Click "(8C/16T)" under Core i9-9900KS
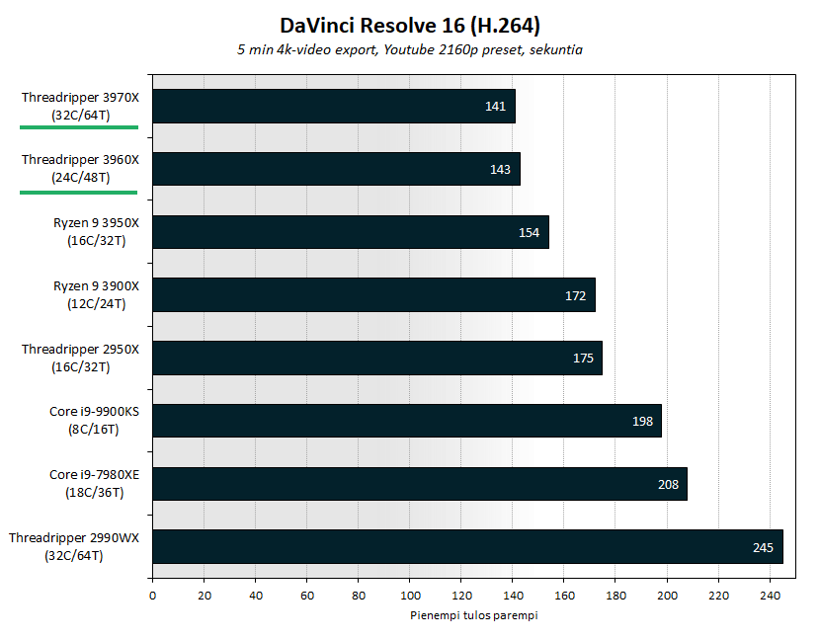The image size is (820, 640). [x=94, y=430]
